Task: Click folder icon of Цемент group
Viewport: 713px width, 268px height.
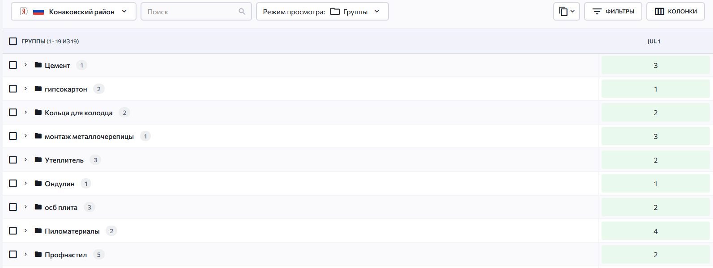Action: pyautogui.click(x=38, y=65)
